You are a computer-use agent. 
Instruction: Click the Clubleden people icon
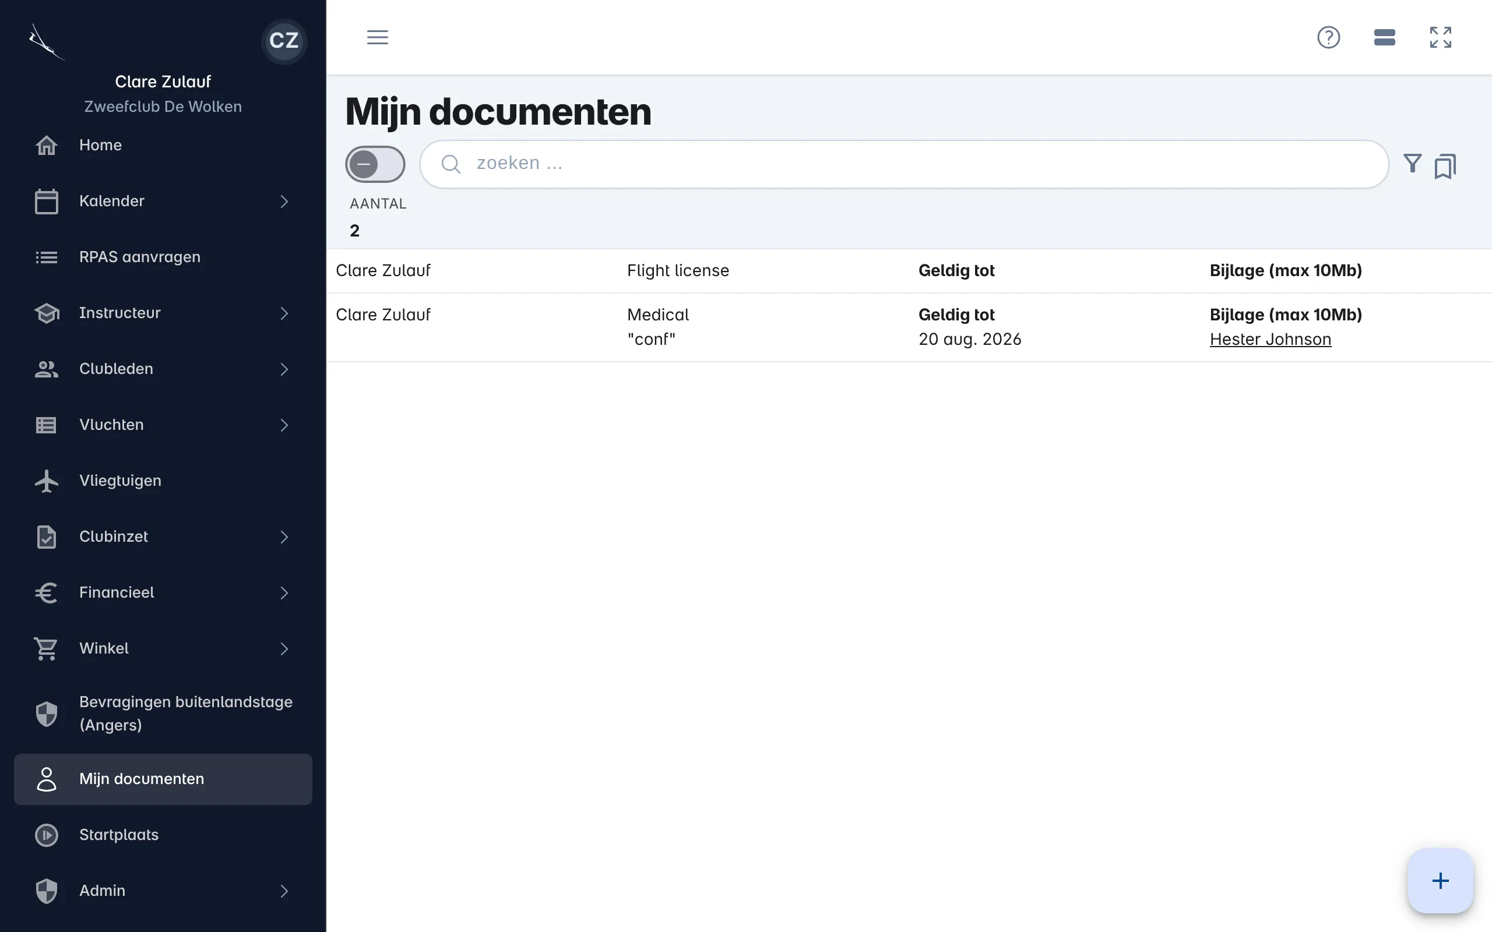click(x=46, y=369)
